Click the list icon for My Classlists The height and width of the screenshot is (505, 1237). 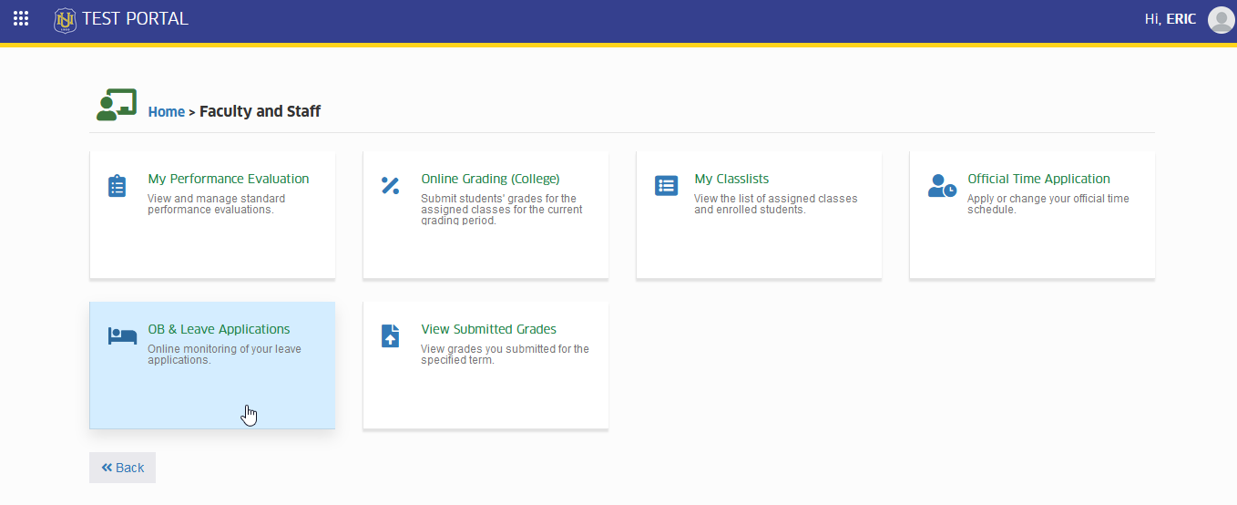(x=666, y=185)
